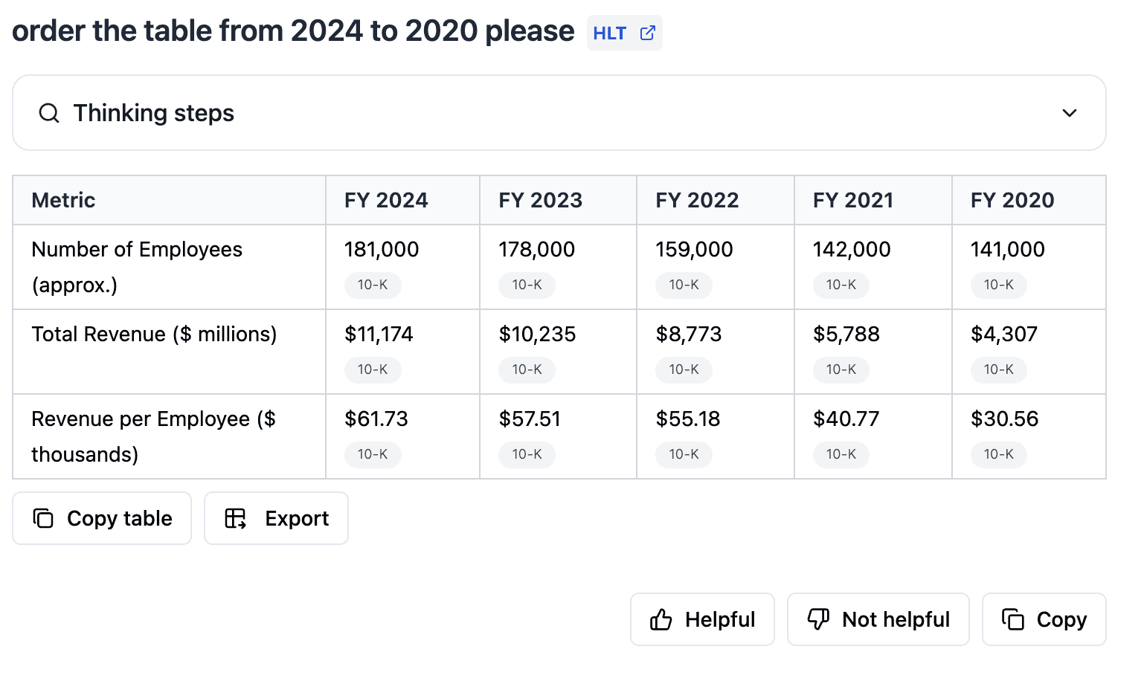
Task: Expand the Thinking steps chevron
Action: (1070, 113)
